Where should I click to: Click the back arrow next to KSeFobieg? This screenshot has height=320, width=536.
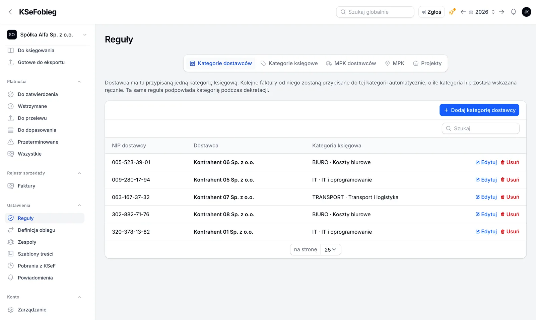point(10,12)
